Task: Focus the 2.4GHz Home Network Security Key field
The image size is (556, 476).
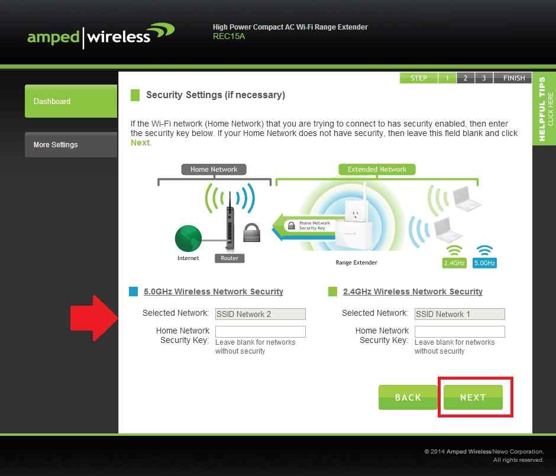Action: pos(460,332)
